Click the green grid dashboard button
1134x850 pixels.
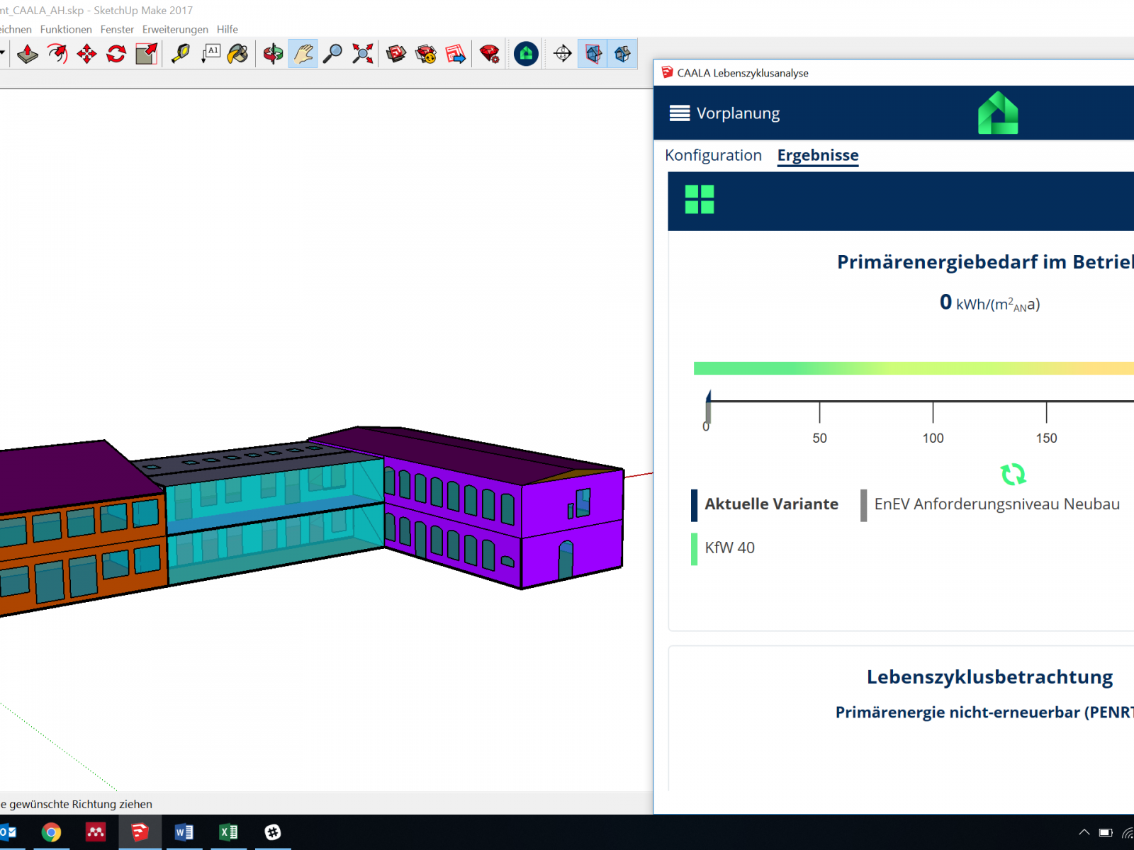pyautogui.click(x=700, y=200)
